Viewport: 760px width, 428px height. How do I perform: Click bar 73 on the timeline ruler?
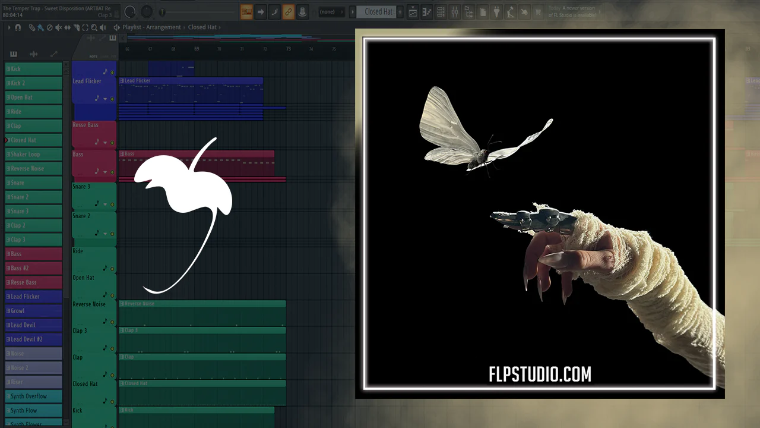point(288,49)
